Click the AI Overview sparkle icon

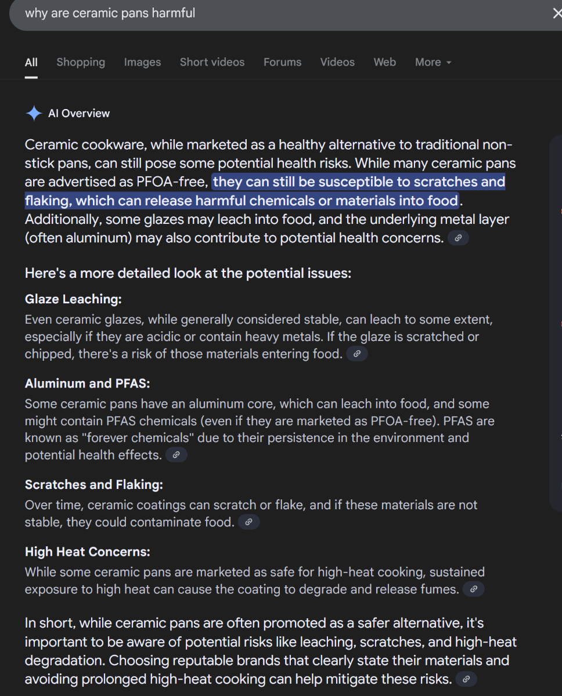tap(34, 114)
